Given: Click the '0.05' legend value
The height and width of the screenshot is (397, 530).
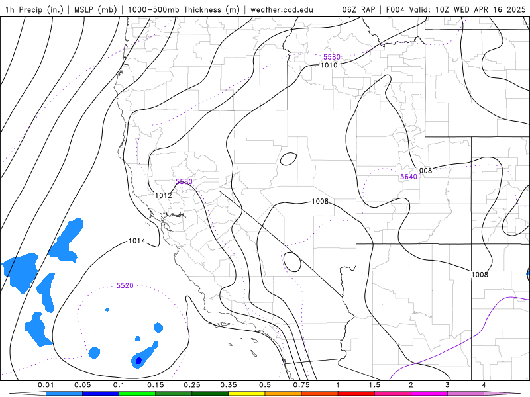Looking at the screenshot, I should 82,385.
